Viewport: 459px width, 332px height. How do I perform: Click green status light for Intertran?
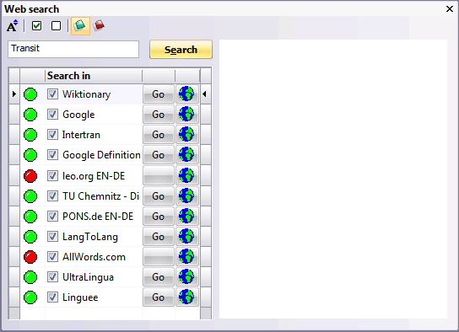click(x=30, y=135)
